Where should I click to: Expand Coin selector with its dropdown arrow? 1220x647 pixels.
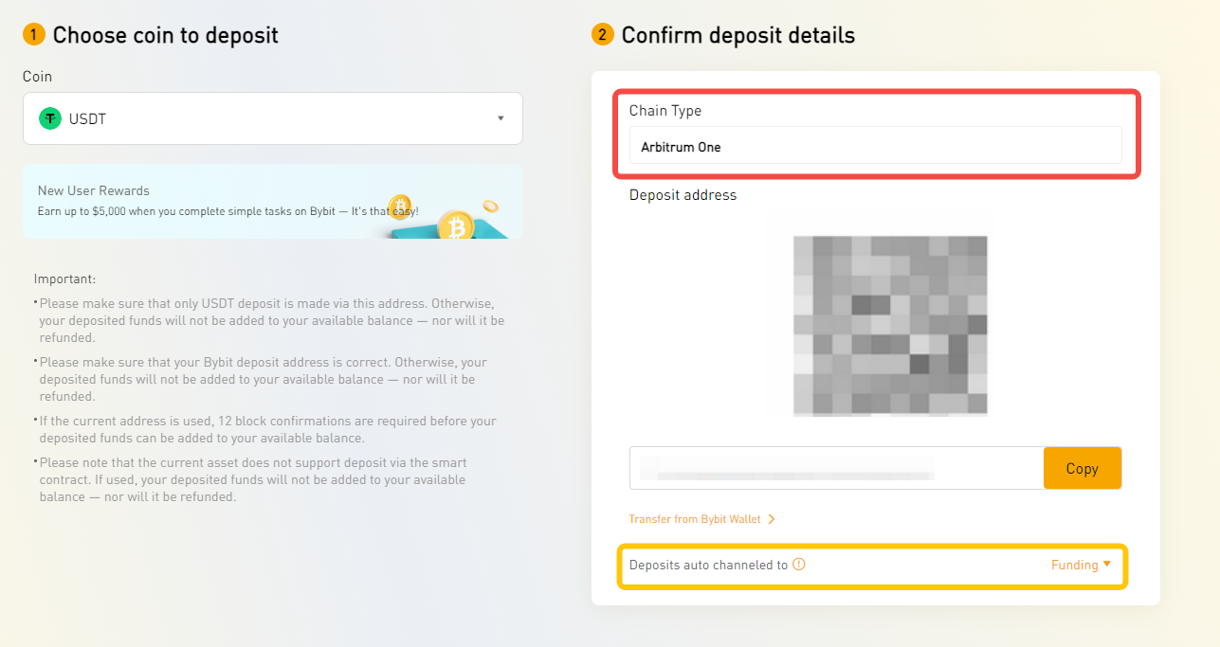point(501,118)
